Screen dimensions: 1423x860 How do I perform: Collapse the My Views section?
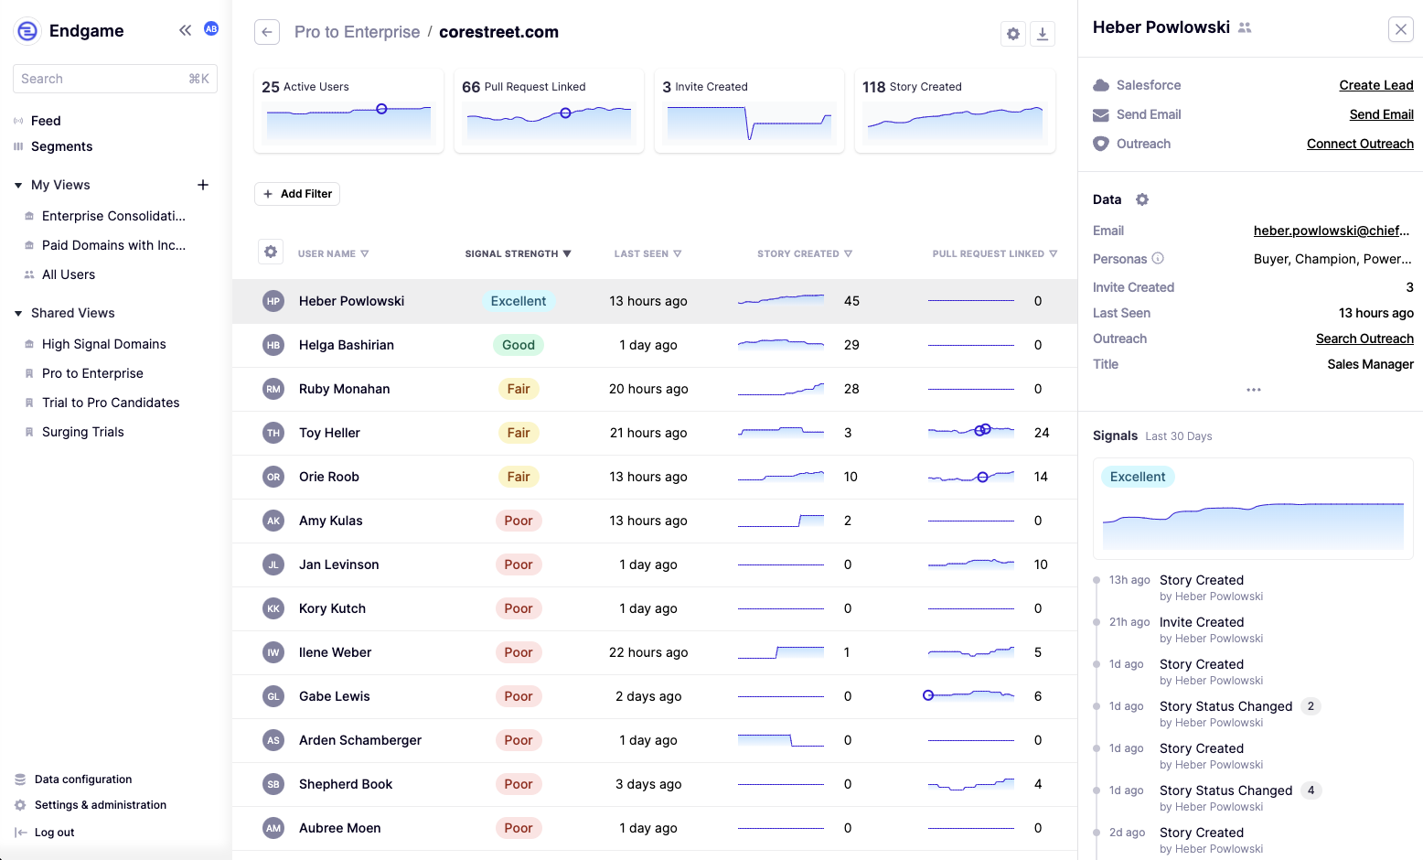click(18, 185)
